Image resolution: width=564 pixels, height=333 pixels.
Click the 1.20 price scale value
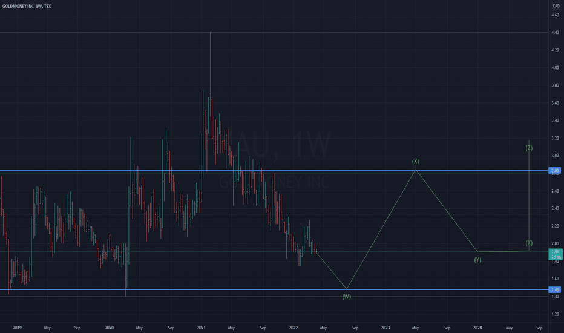click(x=555, y=314)
